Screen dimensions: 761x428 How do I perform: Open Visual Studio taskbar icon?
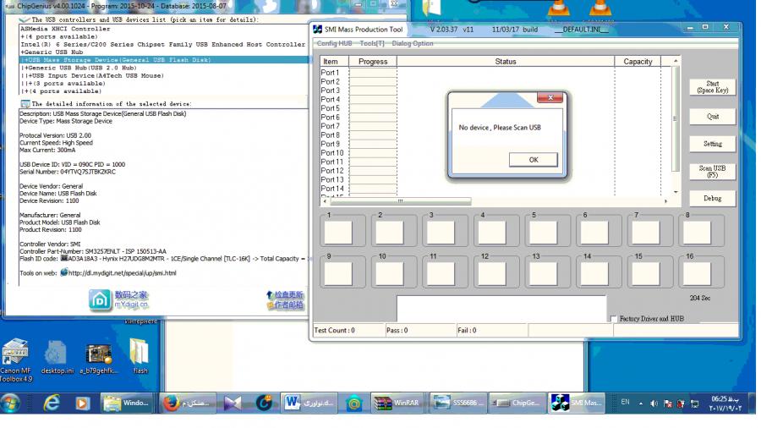click(x=233, y=403)
